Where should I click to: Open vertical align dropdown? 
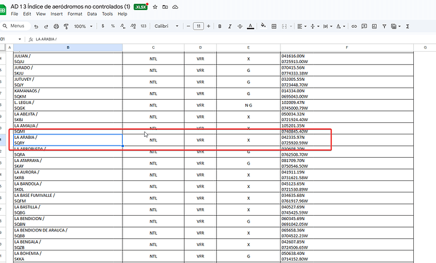pyautogui.click(x=315, y=26)
